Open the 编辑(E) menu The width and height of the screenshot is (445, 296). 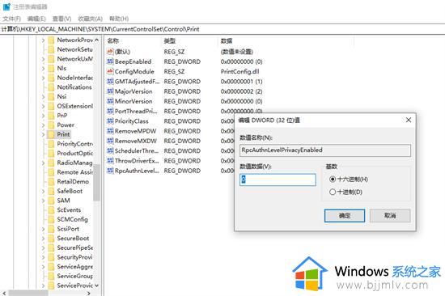pyautogui.click(x=36, y=19)
